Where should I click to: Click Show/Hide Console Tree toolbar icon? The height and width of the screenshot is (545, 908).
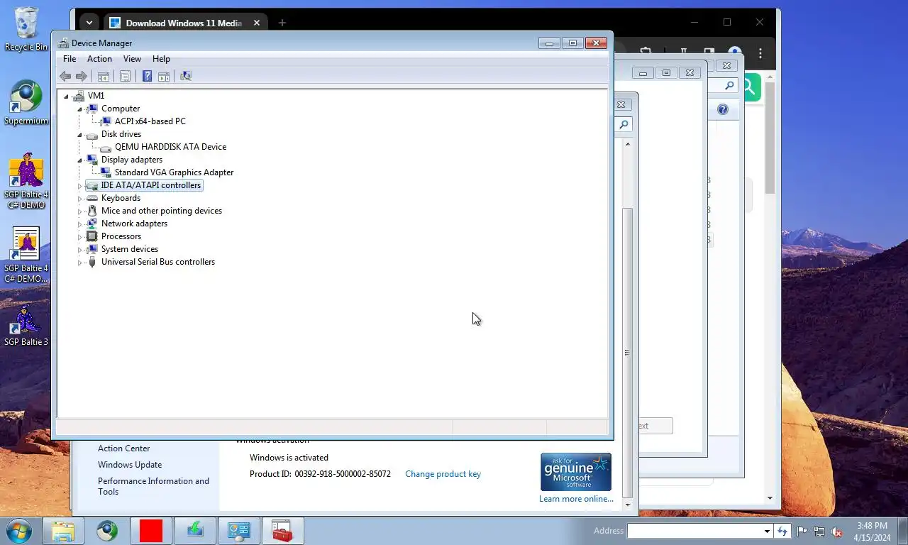pos(104,76)
